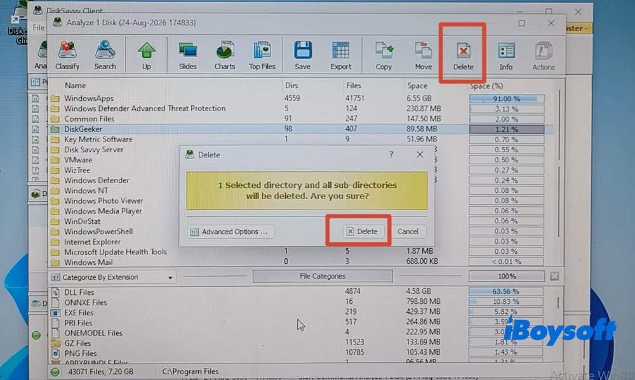Open the Actions toolbar item
The image size is (635, 380).
543,55
